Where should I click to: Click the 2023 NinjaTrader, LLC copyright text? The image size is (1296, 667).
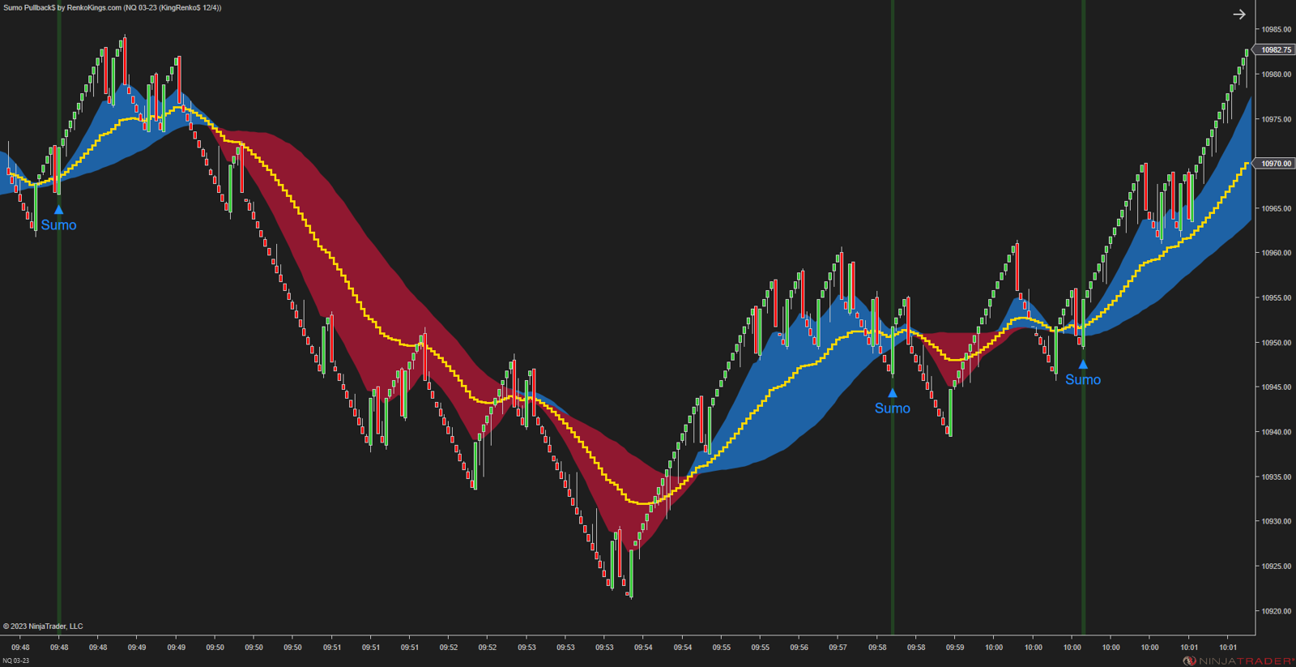click(x=43, y=626)
